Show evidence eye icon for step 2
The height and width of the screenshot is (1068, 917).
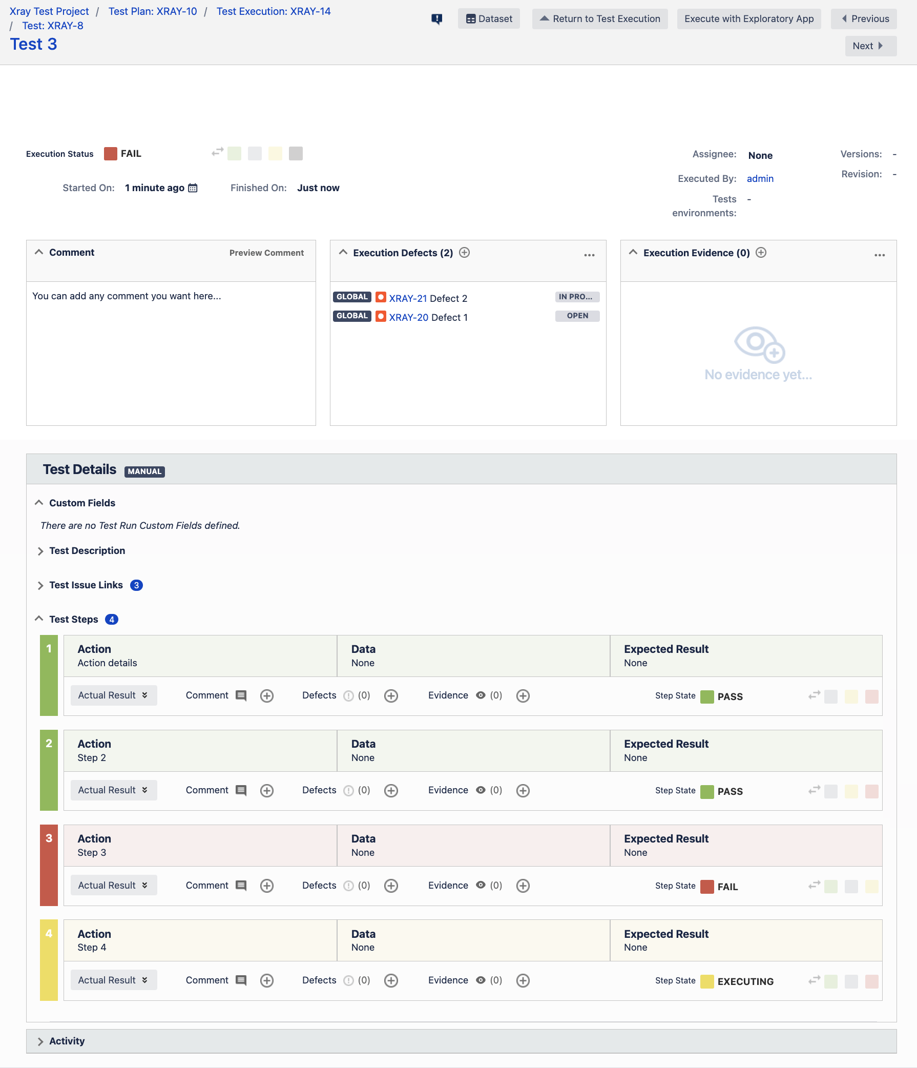point(480,790)
